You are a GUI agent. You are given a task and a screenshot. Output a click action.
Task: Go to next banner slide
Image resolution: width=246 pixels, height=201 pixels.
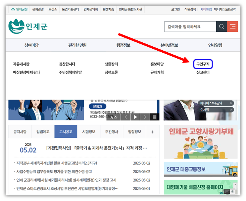click(x=145, y=117)
